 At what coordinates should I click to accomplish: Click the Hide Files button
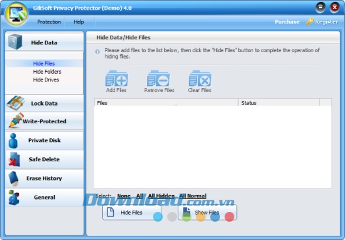pos(131,213)
